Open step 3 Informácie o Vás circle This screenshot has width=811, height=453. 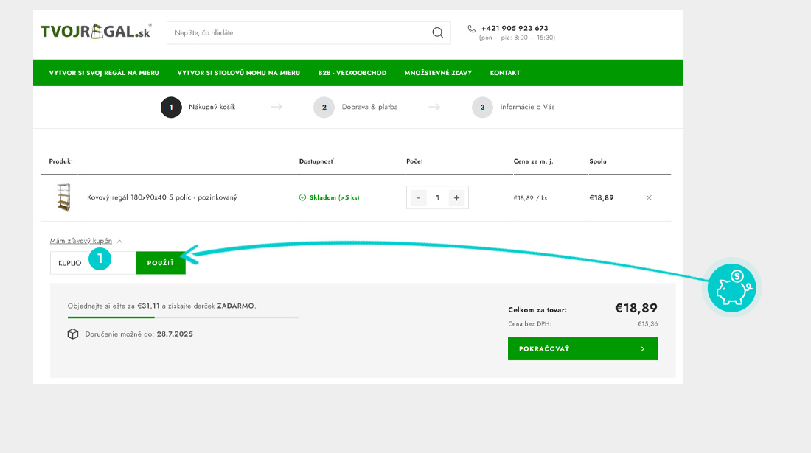coord(482,108)
